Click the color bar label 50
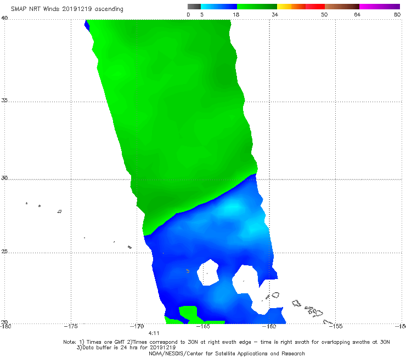This screenshot has width=406, height=357. pos(324,14)
